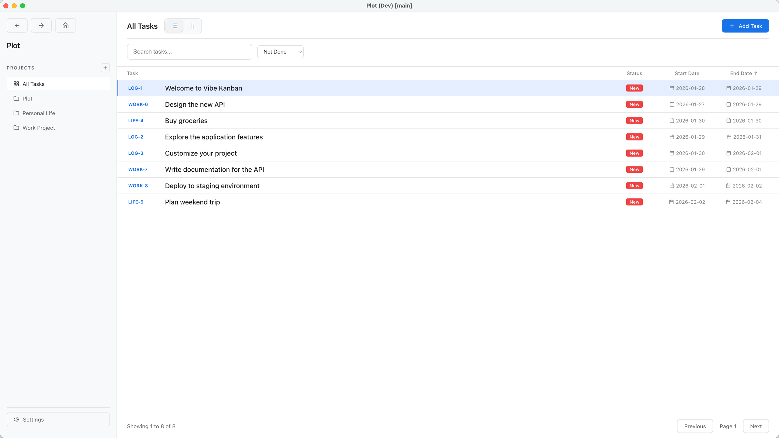Click calendar icon next to LIFE-5 end date
The image size is (779, 438).
[x=728, y=202]
